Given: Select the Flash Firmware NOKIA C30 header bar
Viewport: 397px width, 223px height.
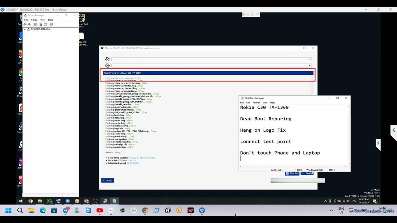Looking at the screenshot, I should tap(208, 73).
